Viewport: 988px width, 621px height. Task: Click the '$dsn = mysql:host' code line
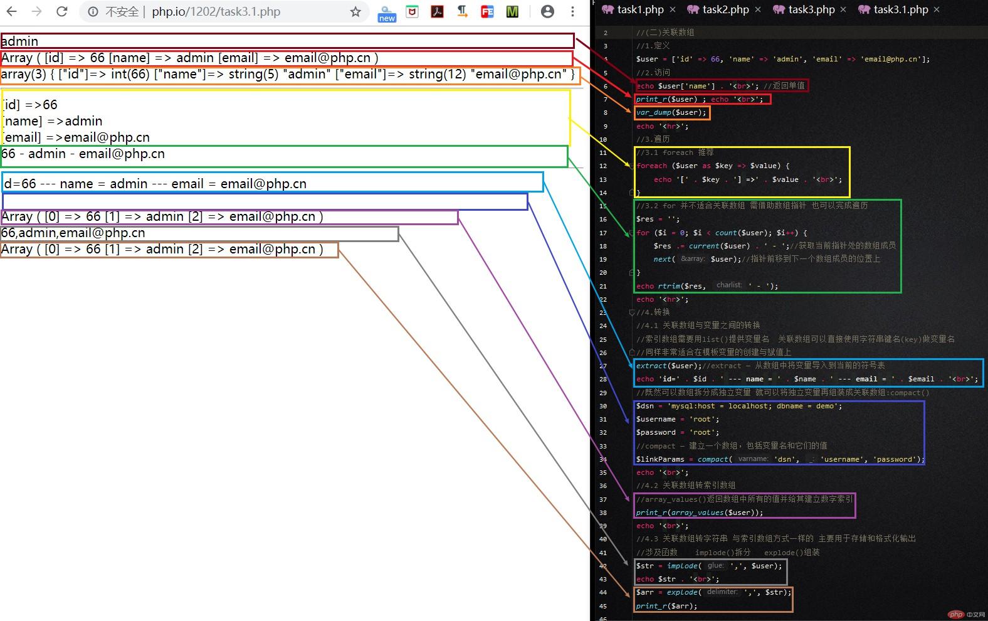click(x=739, y=406)
